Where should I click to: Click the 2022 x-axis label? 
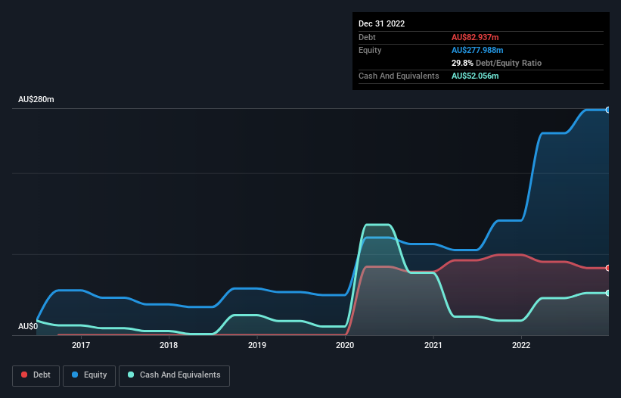pos(521,345)
